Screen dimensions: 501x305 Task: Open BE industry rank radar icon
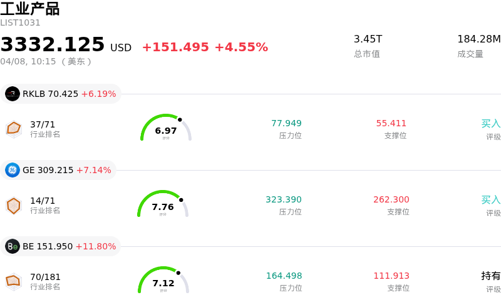(x=14, y=281)
